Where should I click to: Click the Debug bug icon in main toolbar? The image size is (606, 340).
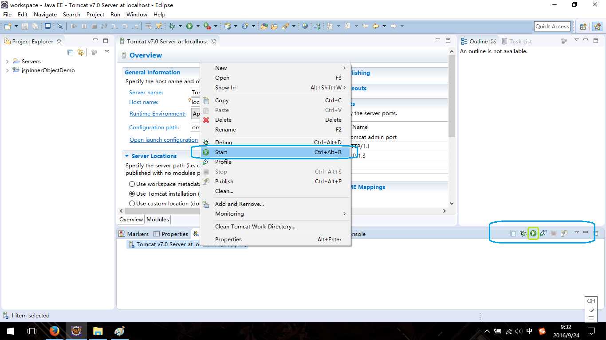click(x=172, y=27)
